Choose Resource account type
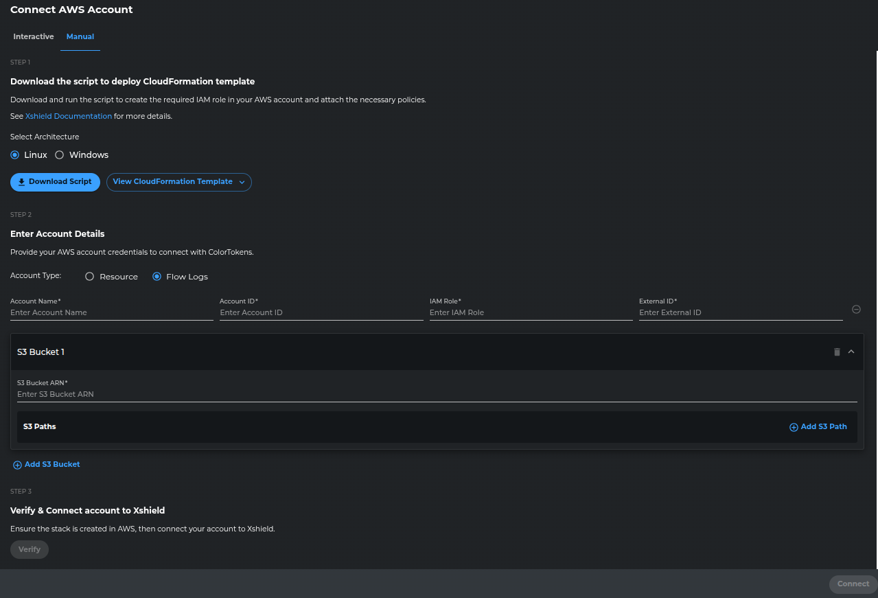Image resolution: width=878 pixels, height=598 pixels. [x=89, y=277]
